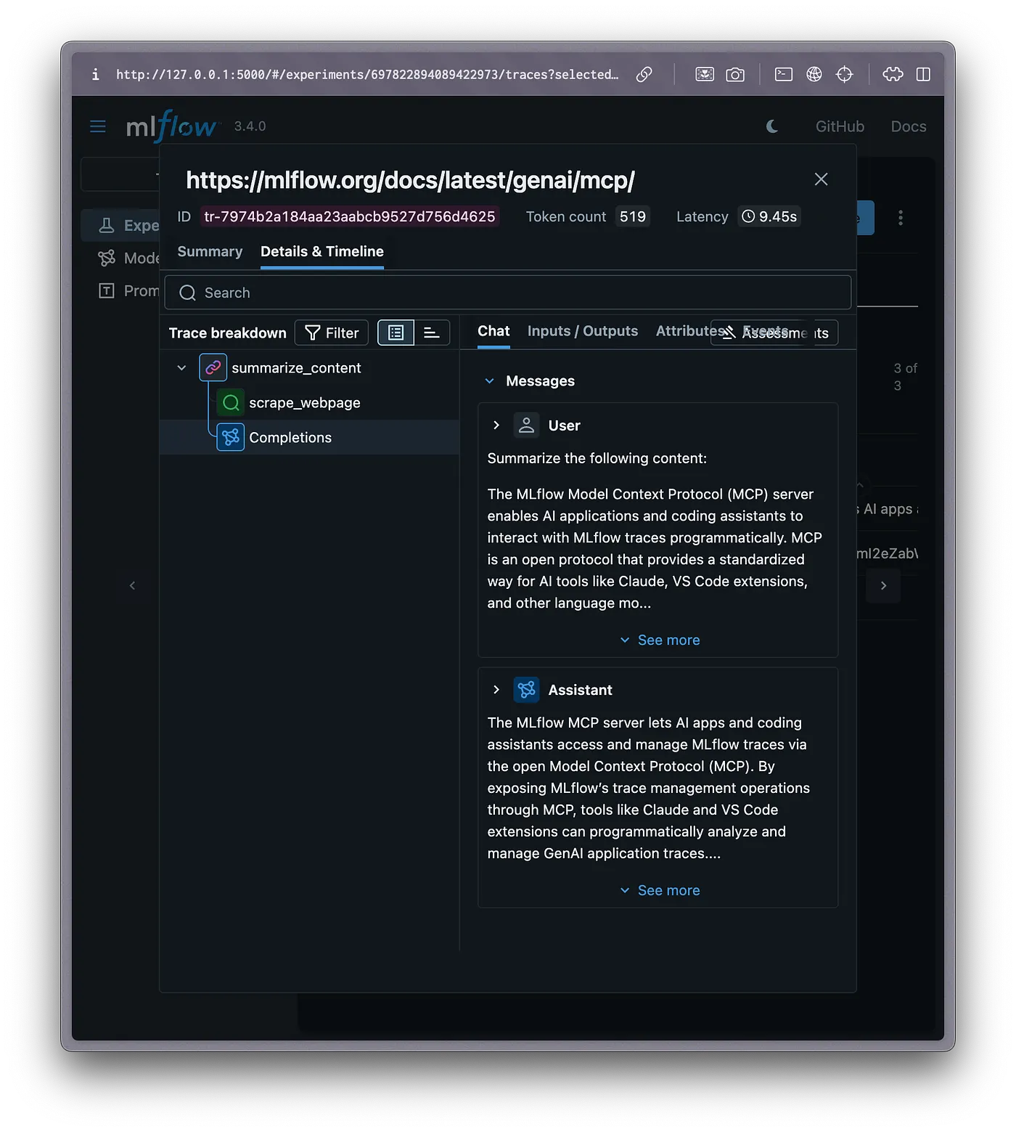Open the Chat tab

(x=493, y=331)
